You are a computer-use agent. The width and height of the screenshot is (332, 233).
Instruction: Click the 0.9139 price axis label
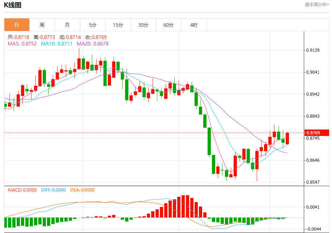coord(313,50)
